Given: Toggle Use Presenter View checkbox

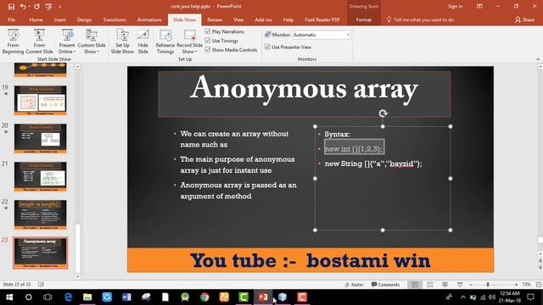Looking at the screenshot, I should pos(267,47).
